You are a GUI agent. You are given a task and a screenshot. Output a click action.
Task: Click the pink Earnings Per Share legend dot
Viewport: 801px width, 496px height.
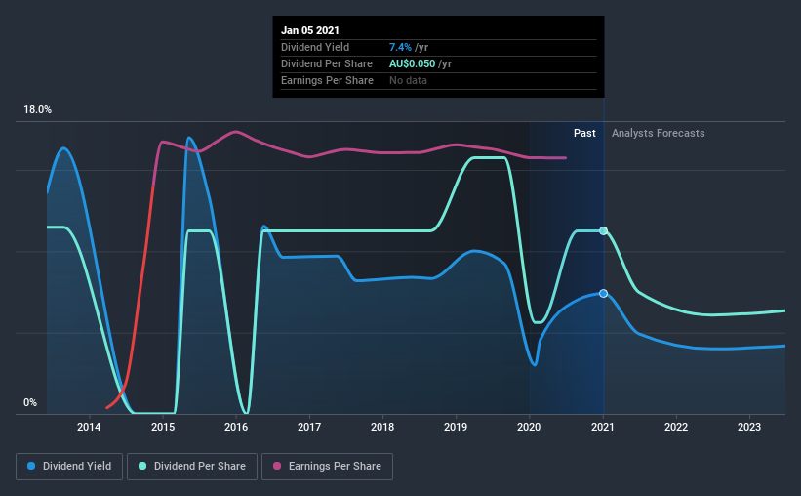pyautogui.click(x=277, y=466)
